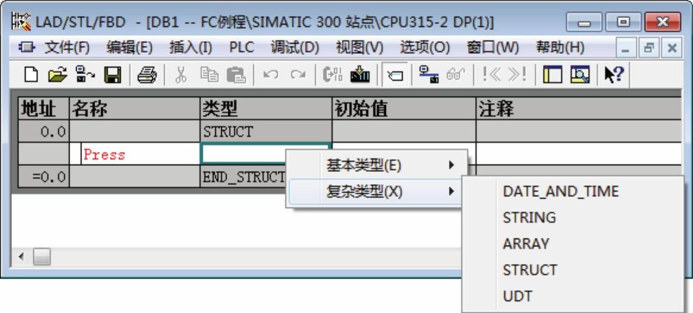Expand the 基本类型(E) submenu
693x313 pixels.
pos(377,165)
